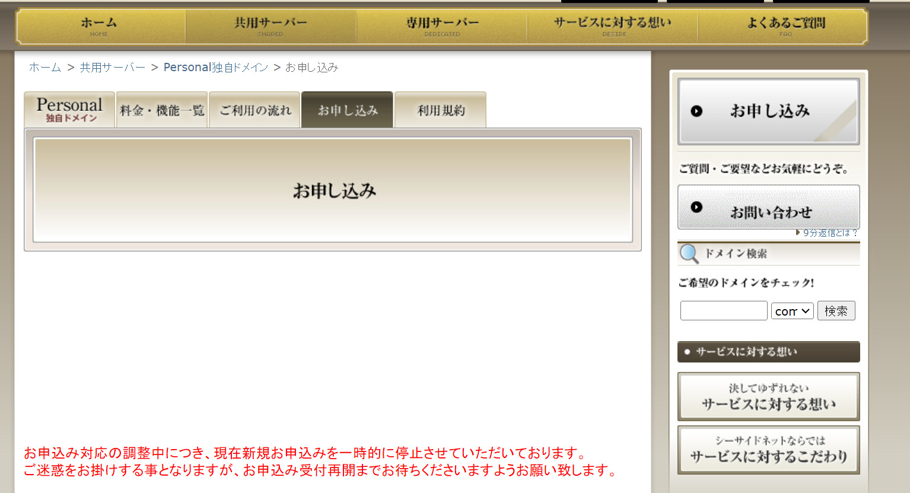The image size is (910, 493).
Task: Click the ご希望のドメインをチェック! text
Action: (x=746, y=283)
